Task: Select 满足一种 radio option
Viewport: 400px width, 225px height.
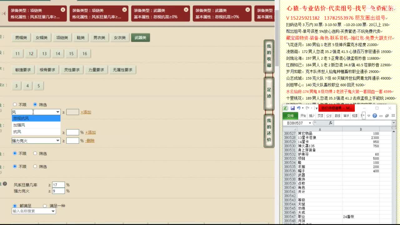Action: pos(45,206)
